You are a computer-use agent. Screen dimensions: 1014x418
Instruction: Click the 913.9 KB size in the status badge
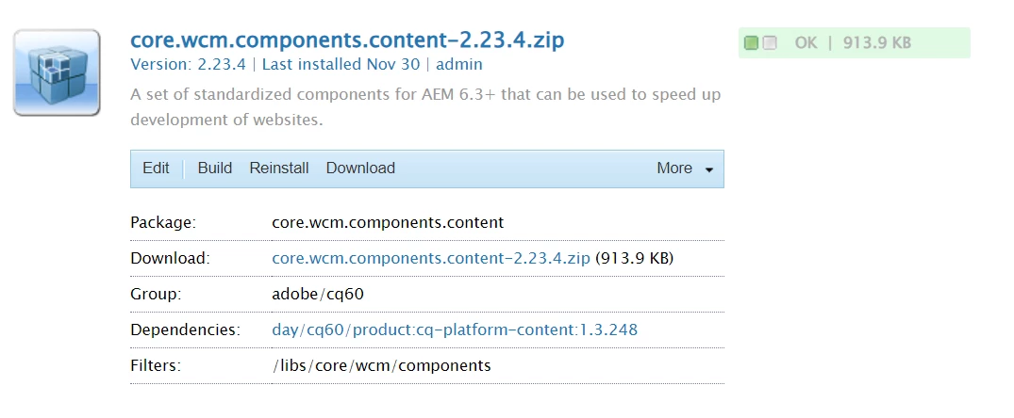(875, 42)
